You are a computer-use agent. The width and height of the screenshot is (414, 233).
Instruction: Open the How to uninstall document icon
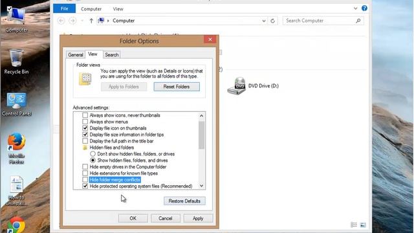tap(16, 191)
